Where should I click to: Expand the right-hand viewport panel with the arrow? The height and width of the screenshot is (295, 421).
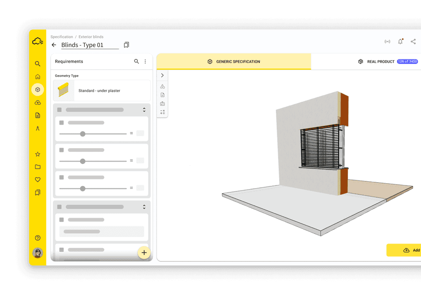(x=162, y=75)
